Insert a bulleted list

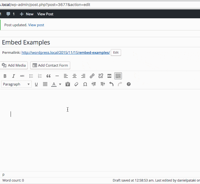[31, 76]
